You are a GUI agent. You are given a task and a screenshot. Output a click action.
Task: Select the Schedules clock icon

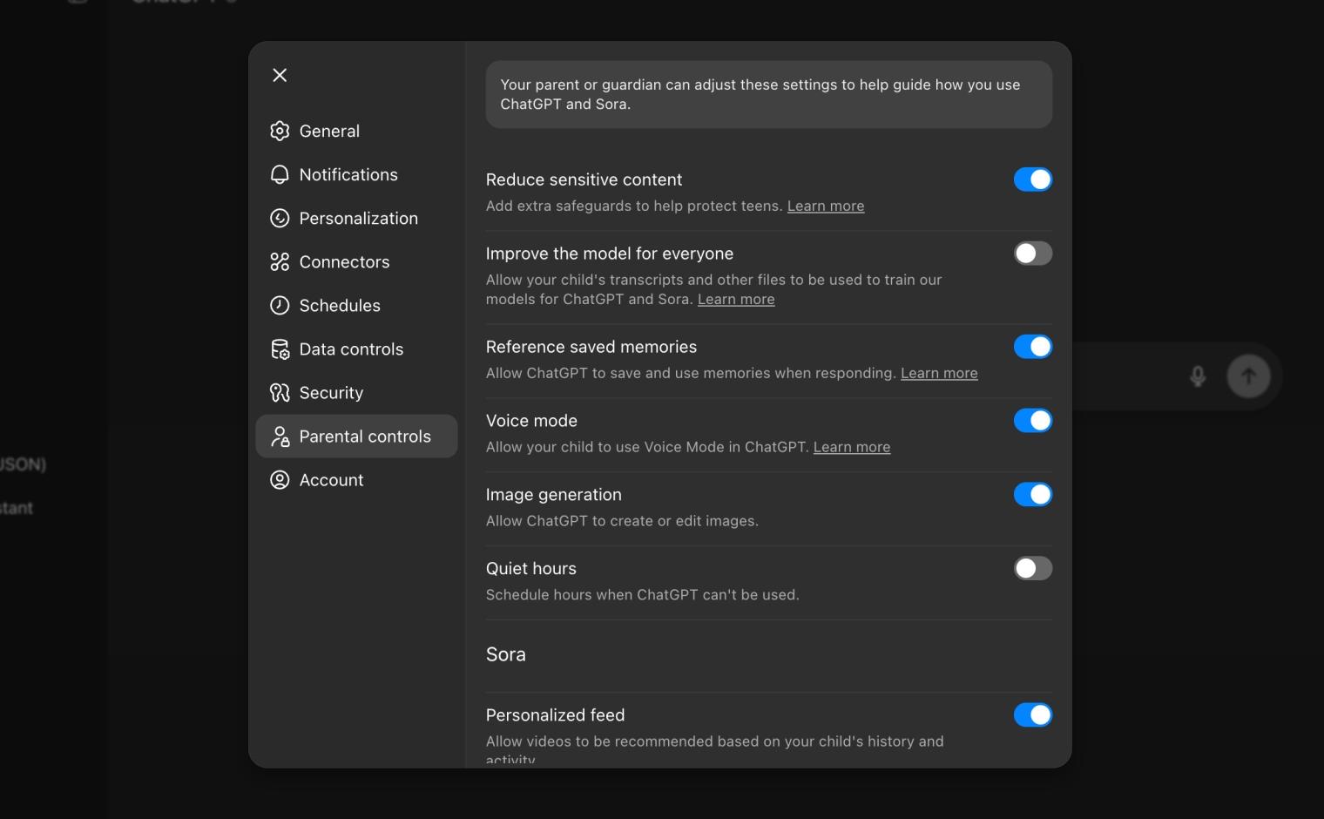coord(280,305)
